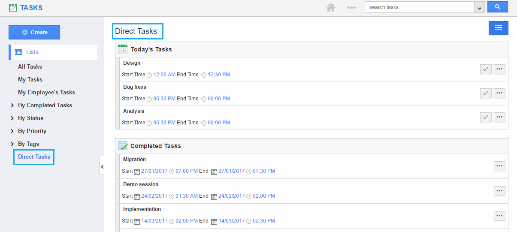Screen dimensions: 517x232
Task: Open more options for Migration task
Action: (499, 166)
